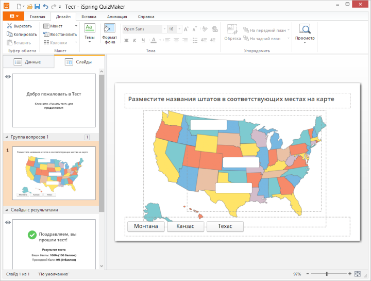Toggle visibility eye of results slide
The width and height of the screenshot is (371, 281).
click(x=8, y=222)
